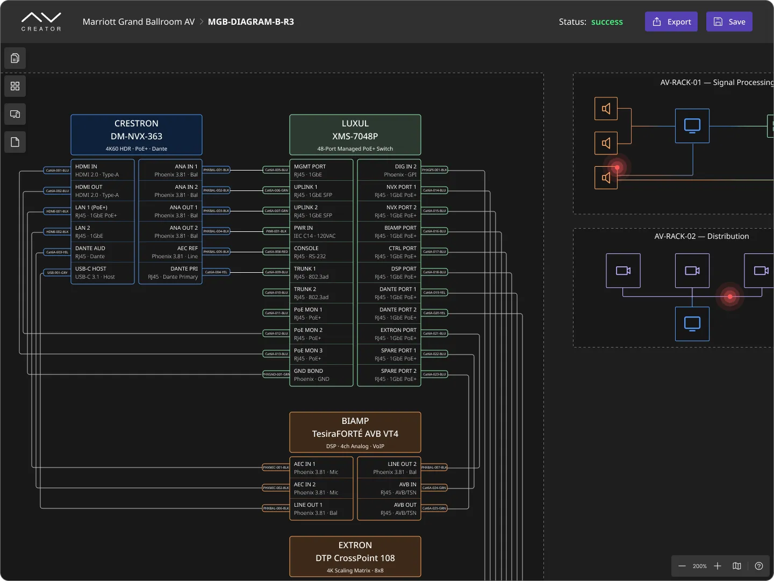
Task: Select the CONSOLE port
Action: tap(321, 252)
